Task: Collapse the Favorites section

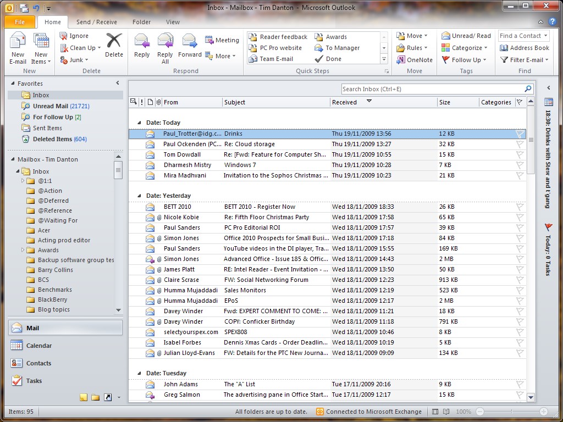Action: coord(14,84)
